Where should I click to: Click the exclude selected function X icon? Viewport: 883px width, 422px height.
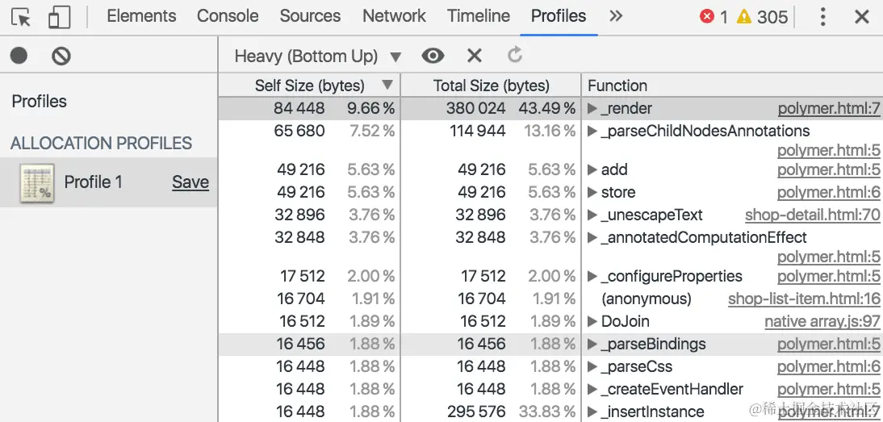(x=474, y=56)
